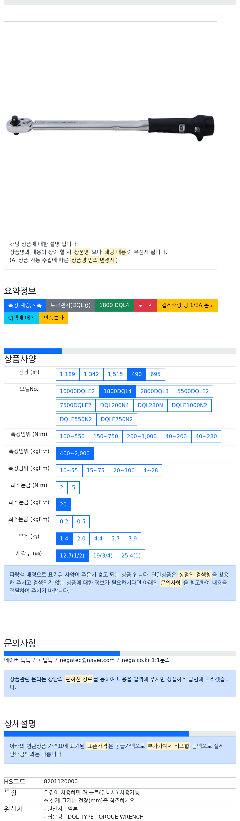Pick 0.5 kgf·m minimum scale
The image size is (240, 821).
[81, 522]
